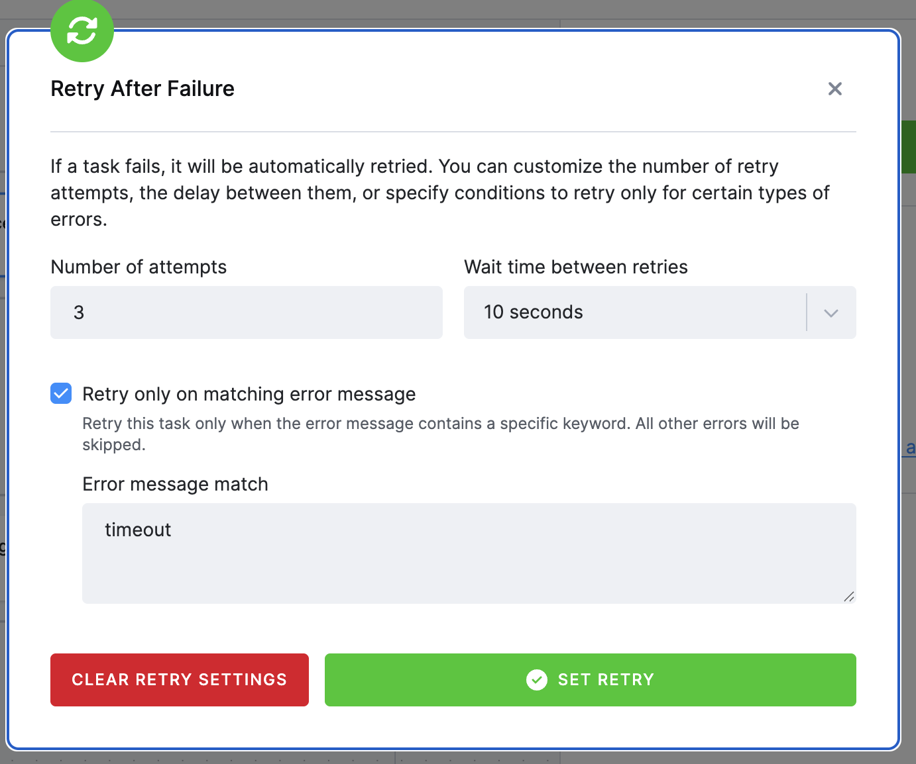Click the "Retry After Failure" dialog title
Image resolution: width=916 pixels, height=764 pixels.
[143, 89]
